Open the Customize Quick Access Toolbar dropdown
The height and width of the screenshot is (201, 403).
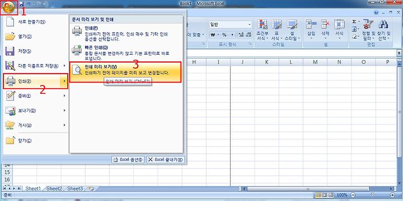click(x=53, y=3)
